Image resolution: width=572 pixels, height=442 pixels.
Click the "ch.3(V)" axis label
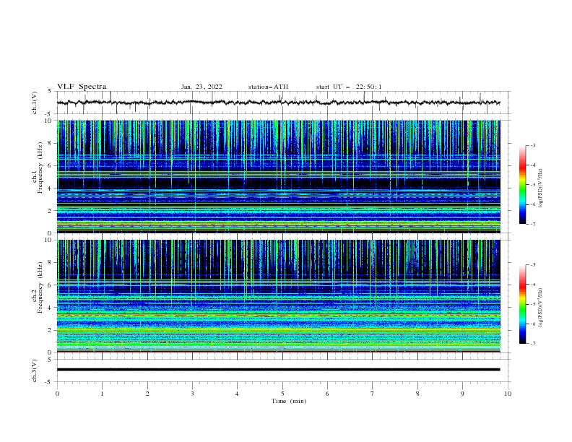click(34, 370)
